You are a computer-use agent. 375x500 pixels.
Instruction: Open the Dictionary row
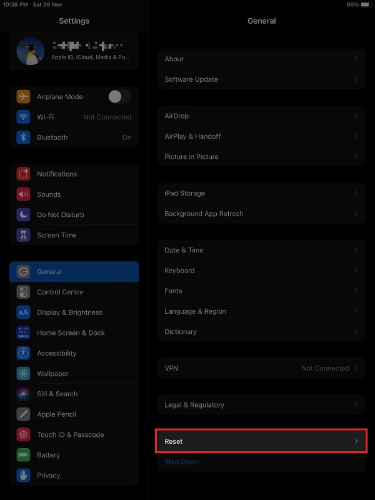261,332
